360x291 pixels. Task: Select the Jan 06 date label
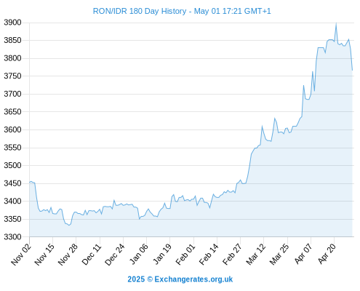coord(139,254)
